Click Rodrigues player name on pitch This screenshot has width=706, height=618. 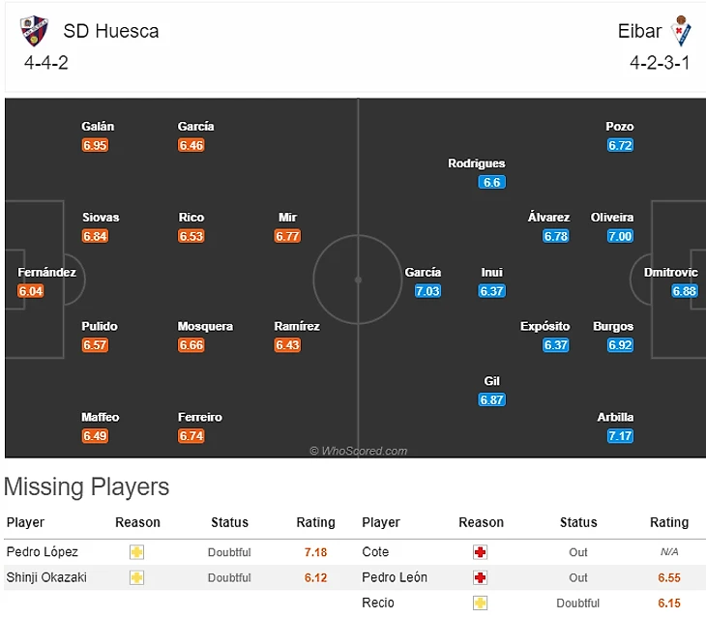477,163
